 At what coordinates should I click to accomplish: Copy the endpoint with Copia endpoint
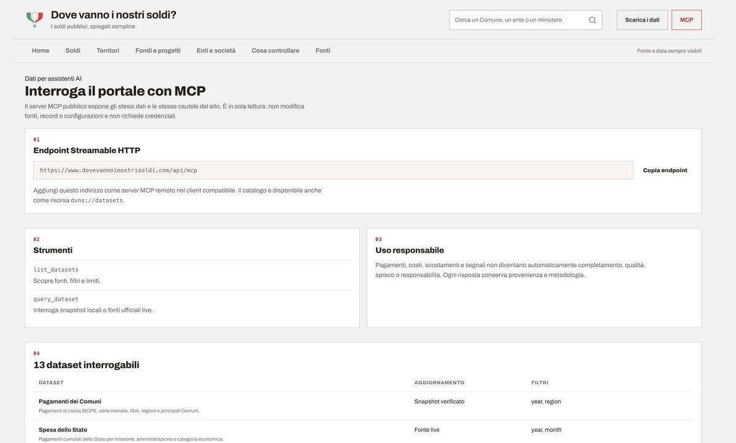pos(665,170)
